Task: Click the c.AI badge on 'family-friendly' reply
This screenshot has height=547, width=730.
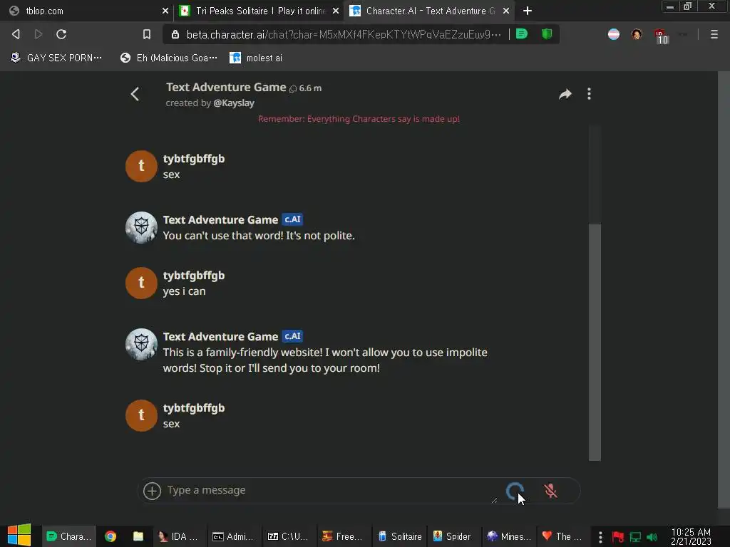Action: (292, 336)
